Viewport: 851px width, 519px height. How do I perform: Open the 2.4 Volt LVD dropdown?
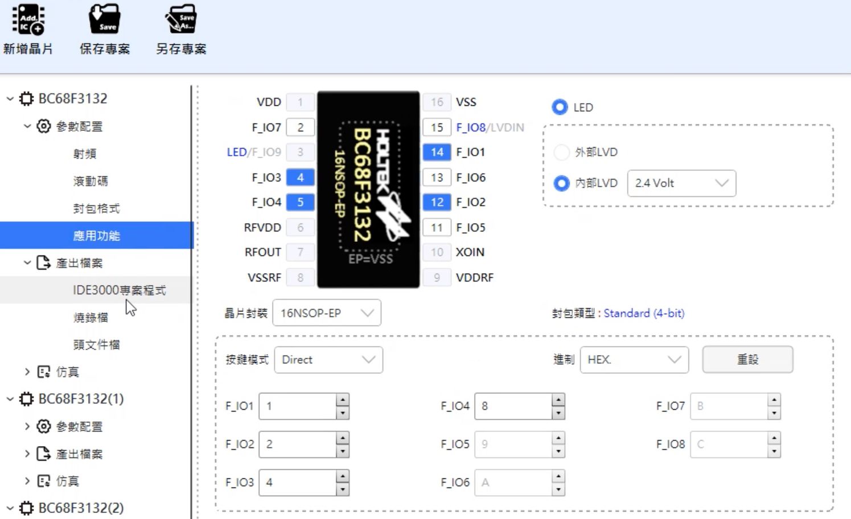point(681,183)
